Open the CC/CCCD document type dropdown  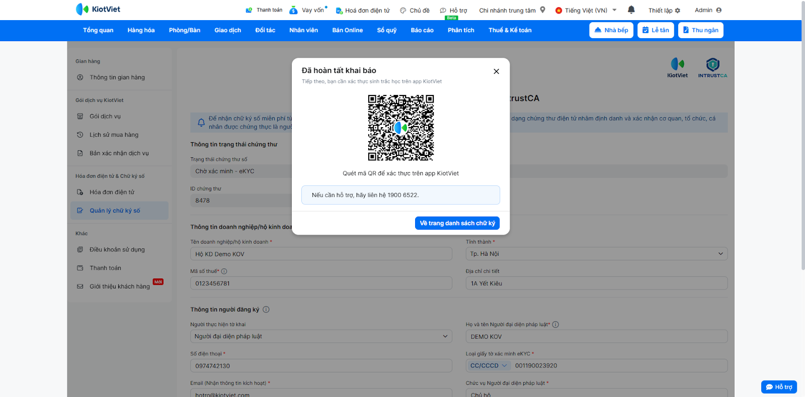coord(489,366)
